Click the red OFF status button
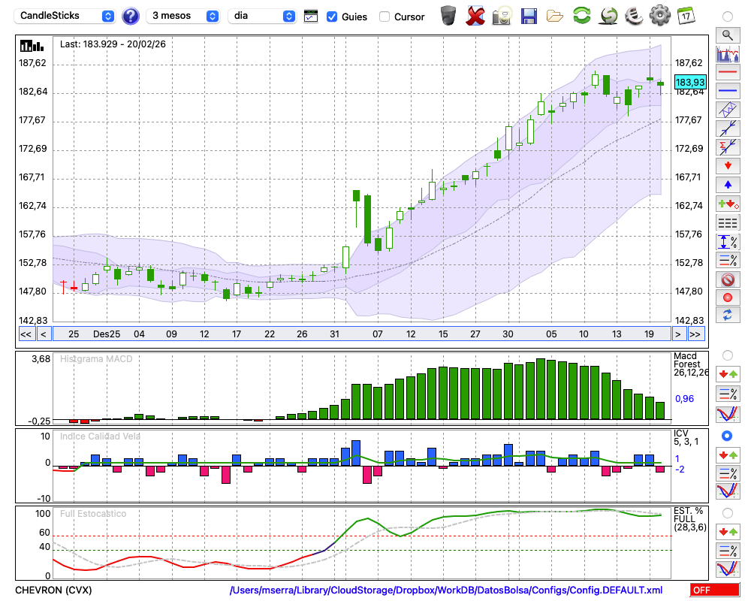The image size is (751, 601). pyautogui.click(x=715, y=590)
